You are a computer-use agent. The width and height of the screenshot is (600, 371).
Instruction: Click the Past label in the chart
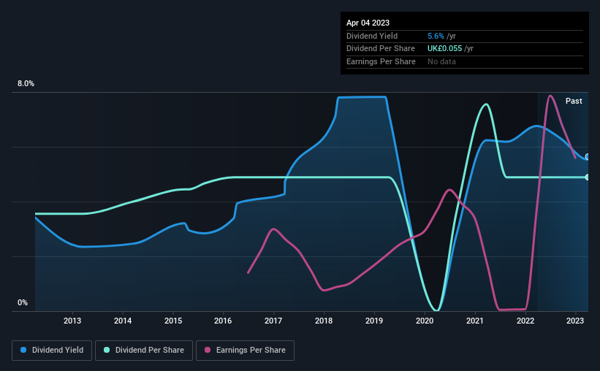pyautogui.click(x=574, y=101)
